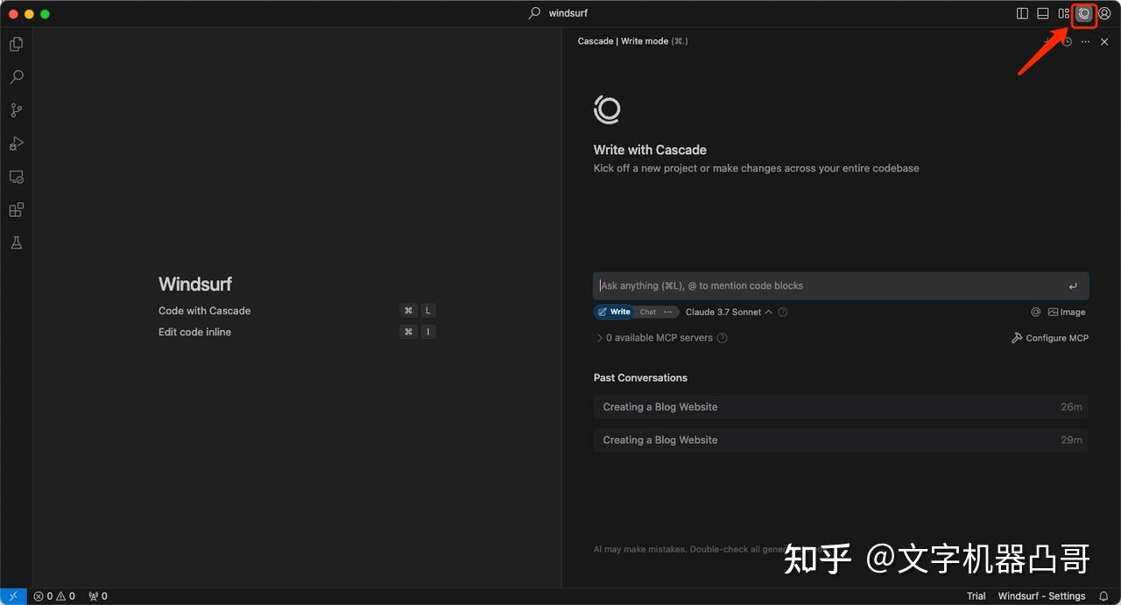
Task: Expand the 0 available MCP servers list
Action: [653, 338]
